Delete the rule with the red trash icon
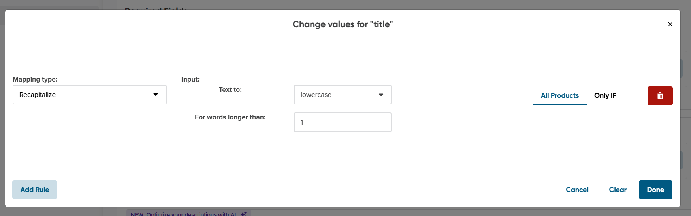The height and width of the screenshot is (216, 691). pyautogui.click(x=660, y=96)
